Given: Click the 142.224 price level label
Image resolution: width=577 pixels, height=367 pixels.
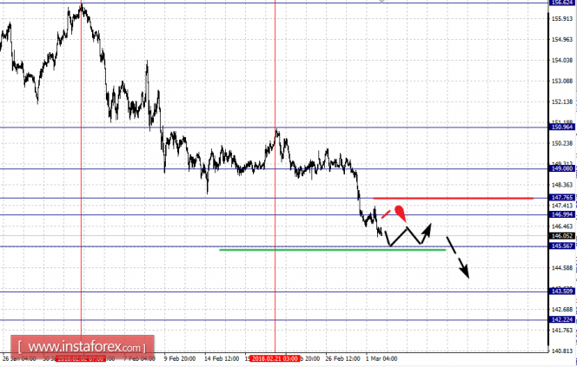Looking at the screenshot, I should (562, 319).
